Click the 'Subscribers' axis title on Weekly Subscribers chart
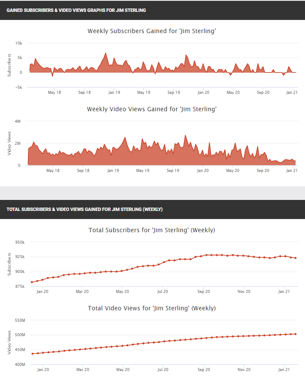The height and width of the screenshot is (385, 305). (9, 65)
